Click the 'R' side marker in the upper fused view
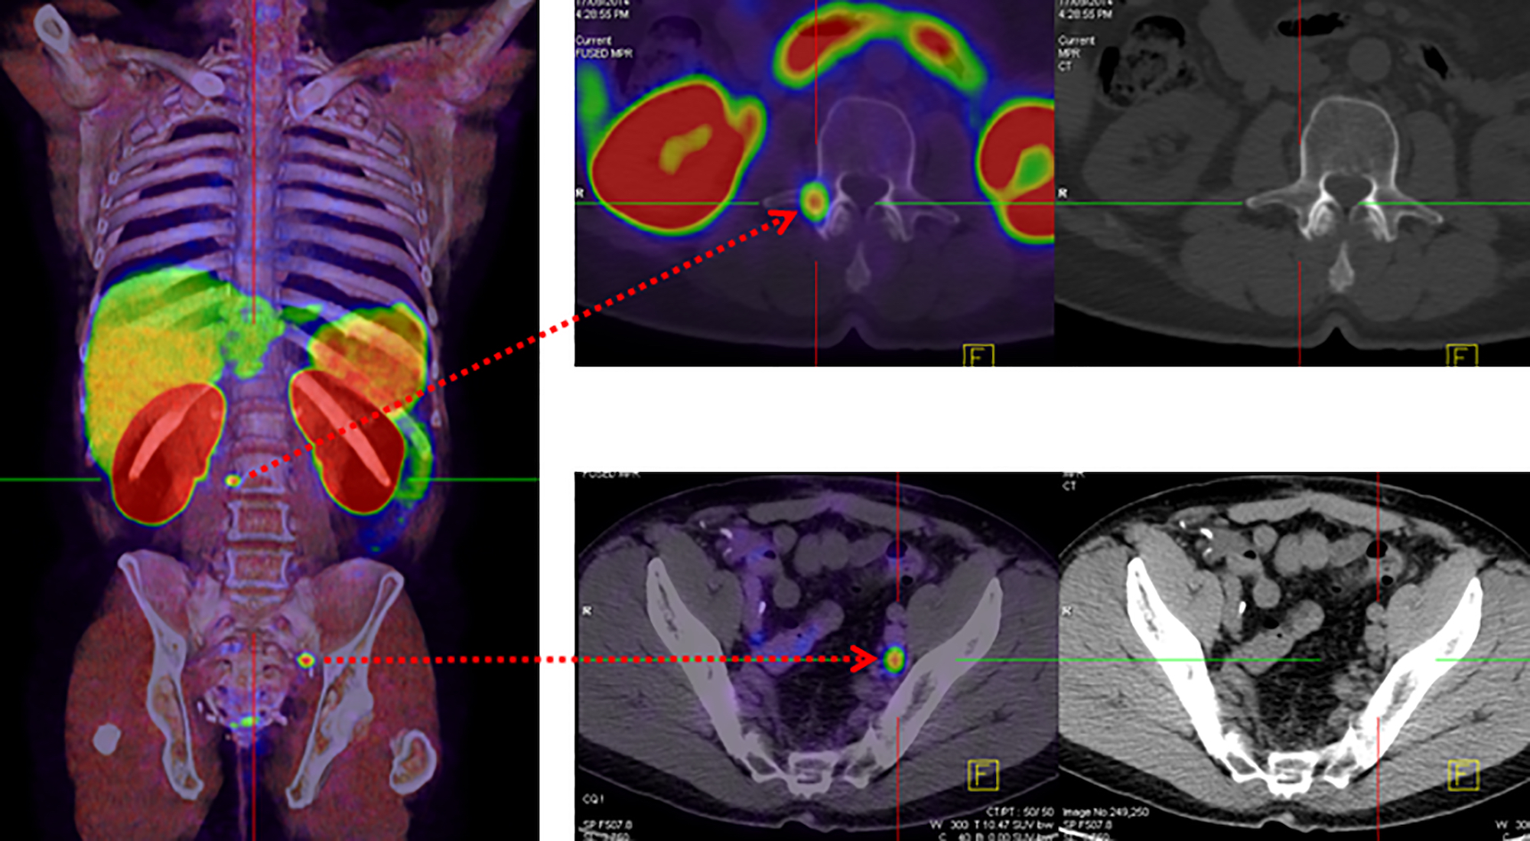This screenshot has width=1530, height=841. point(580,194)
